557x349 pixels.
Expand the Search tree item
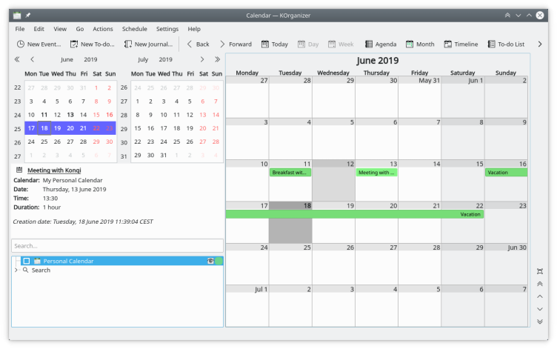tap(16, 270)
